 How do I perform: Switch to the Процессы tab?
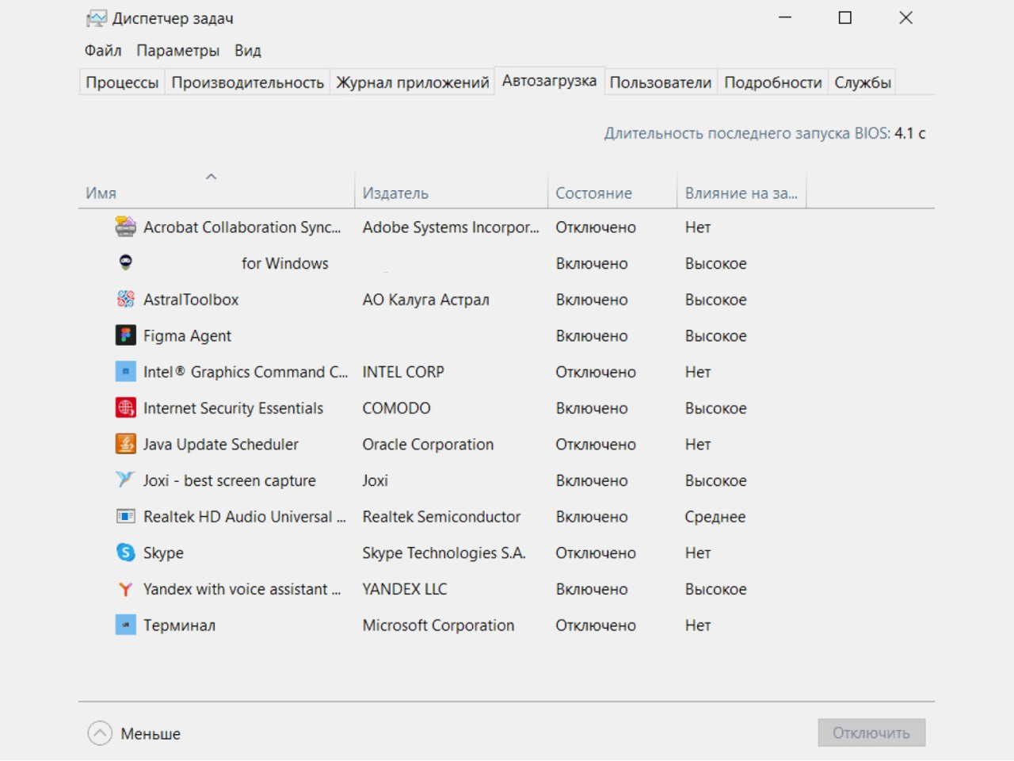tap(122, 82)
